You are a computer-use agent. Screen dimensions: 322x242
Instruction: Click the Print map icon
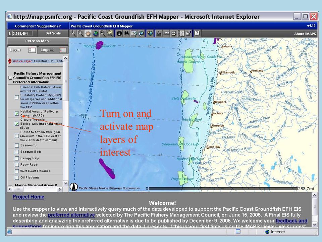point(174,33)
